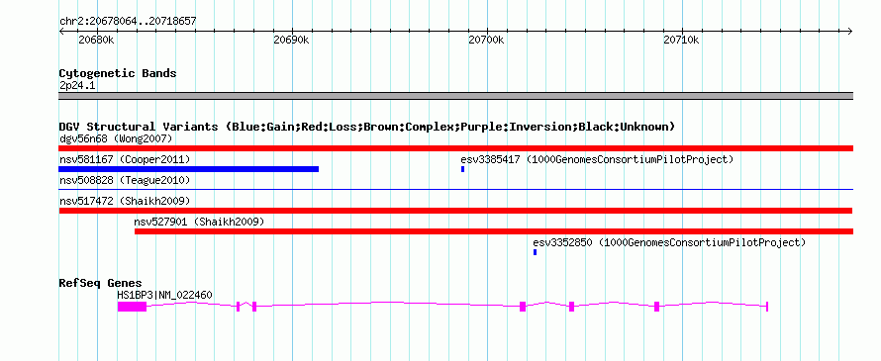Viewport: 881px width, 361px height.
Task: Click the RefSeq Genes track title
Action: [101, 283]
